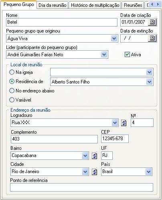The height and width of the screenshot is (200, 162).
Task: Click refresh icon beside Cidade
Action: [94, 172]
